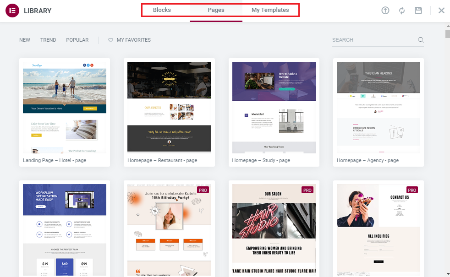Screen dimensions: 450x277
Task: Click 'Landing Page – Hotel - page' label
Action: click(x=55, y=160)
